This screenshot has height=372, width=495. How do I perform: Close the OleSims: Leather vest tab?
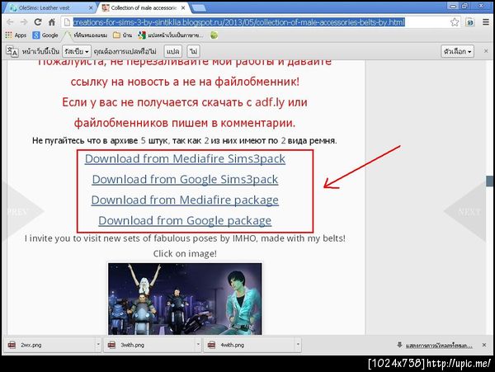tap(91, 8)
